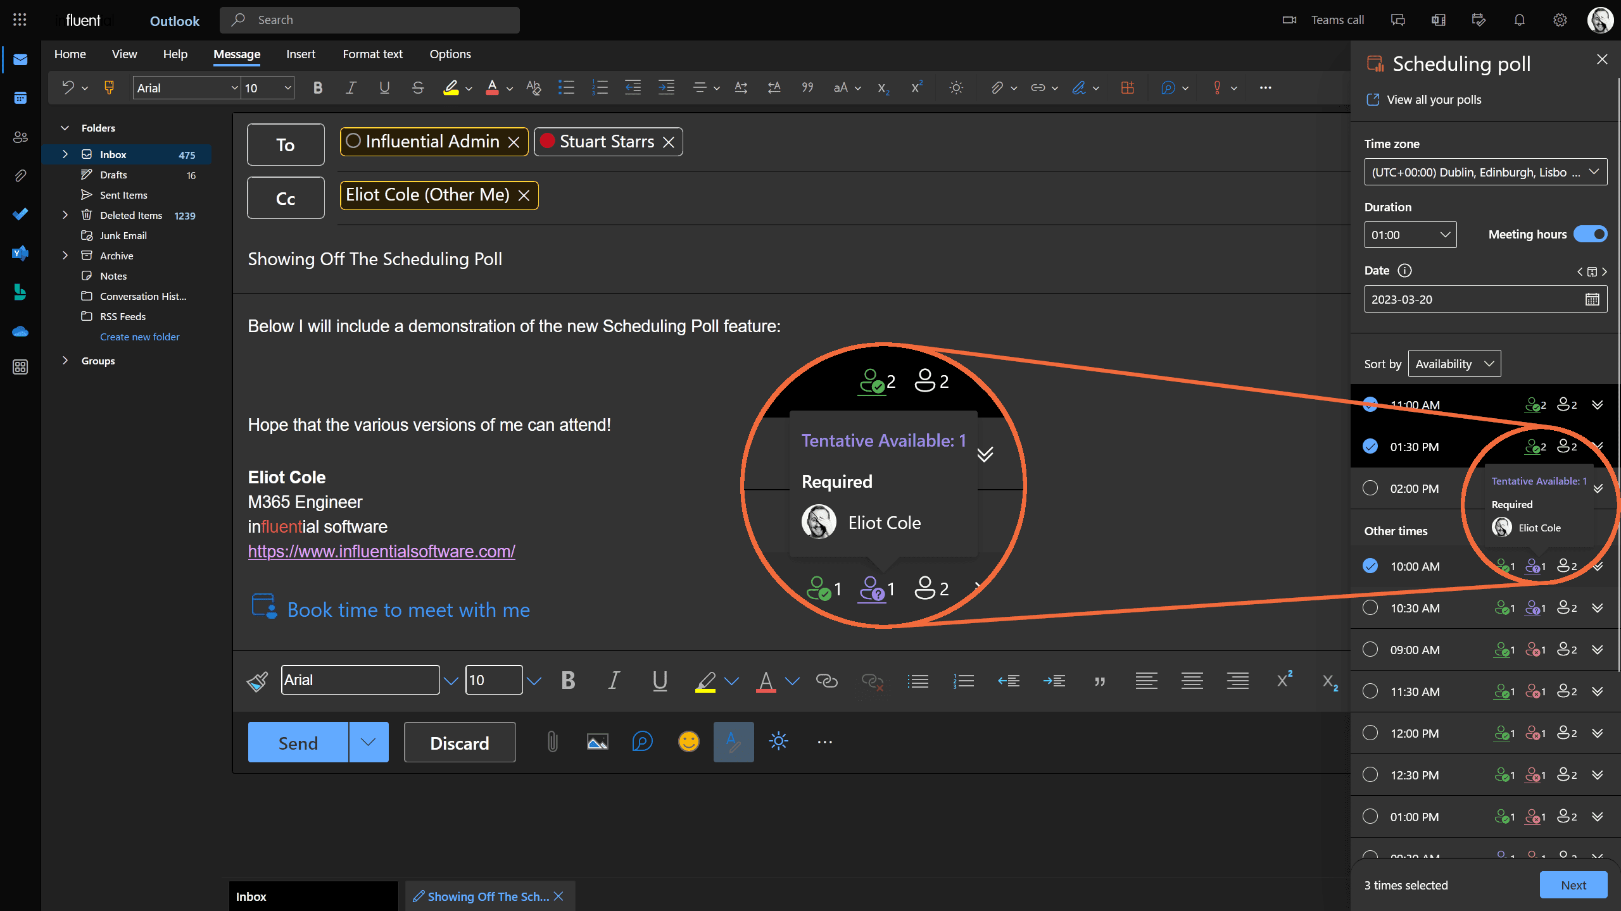Apply Superscript in the ribbon
The width and height of the screenshot is (1621, 911).
916,87
